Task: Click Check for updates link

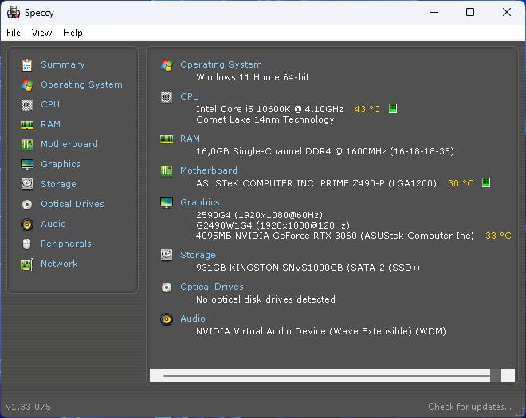Action: click(469, 407)
